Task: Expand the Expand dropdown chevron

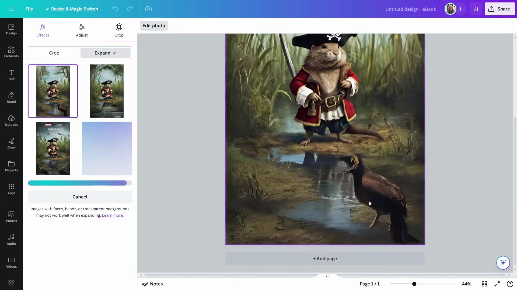Action: click(114, 53)
